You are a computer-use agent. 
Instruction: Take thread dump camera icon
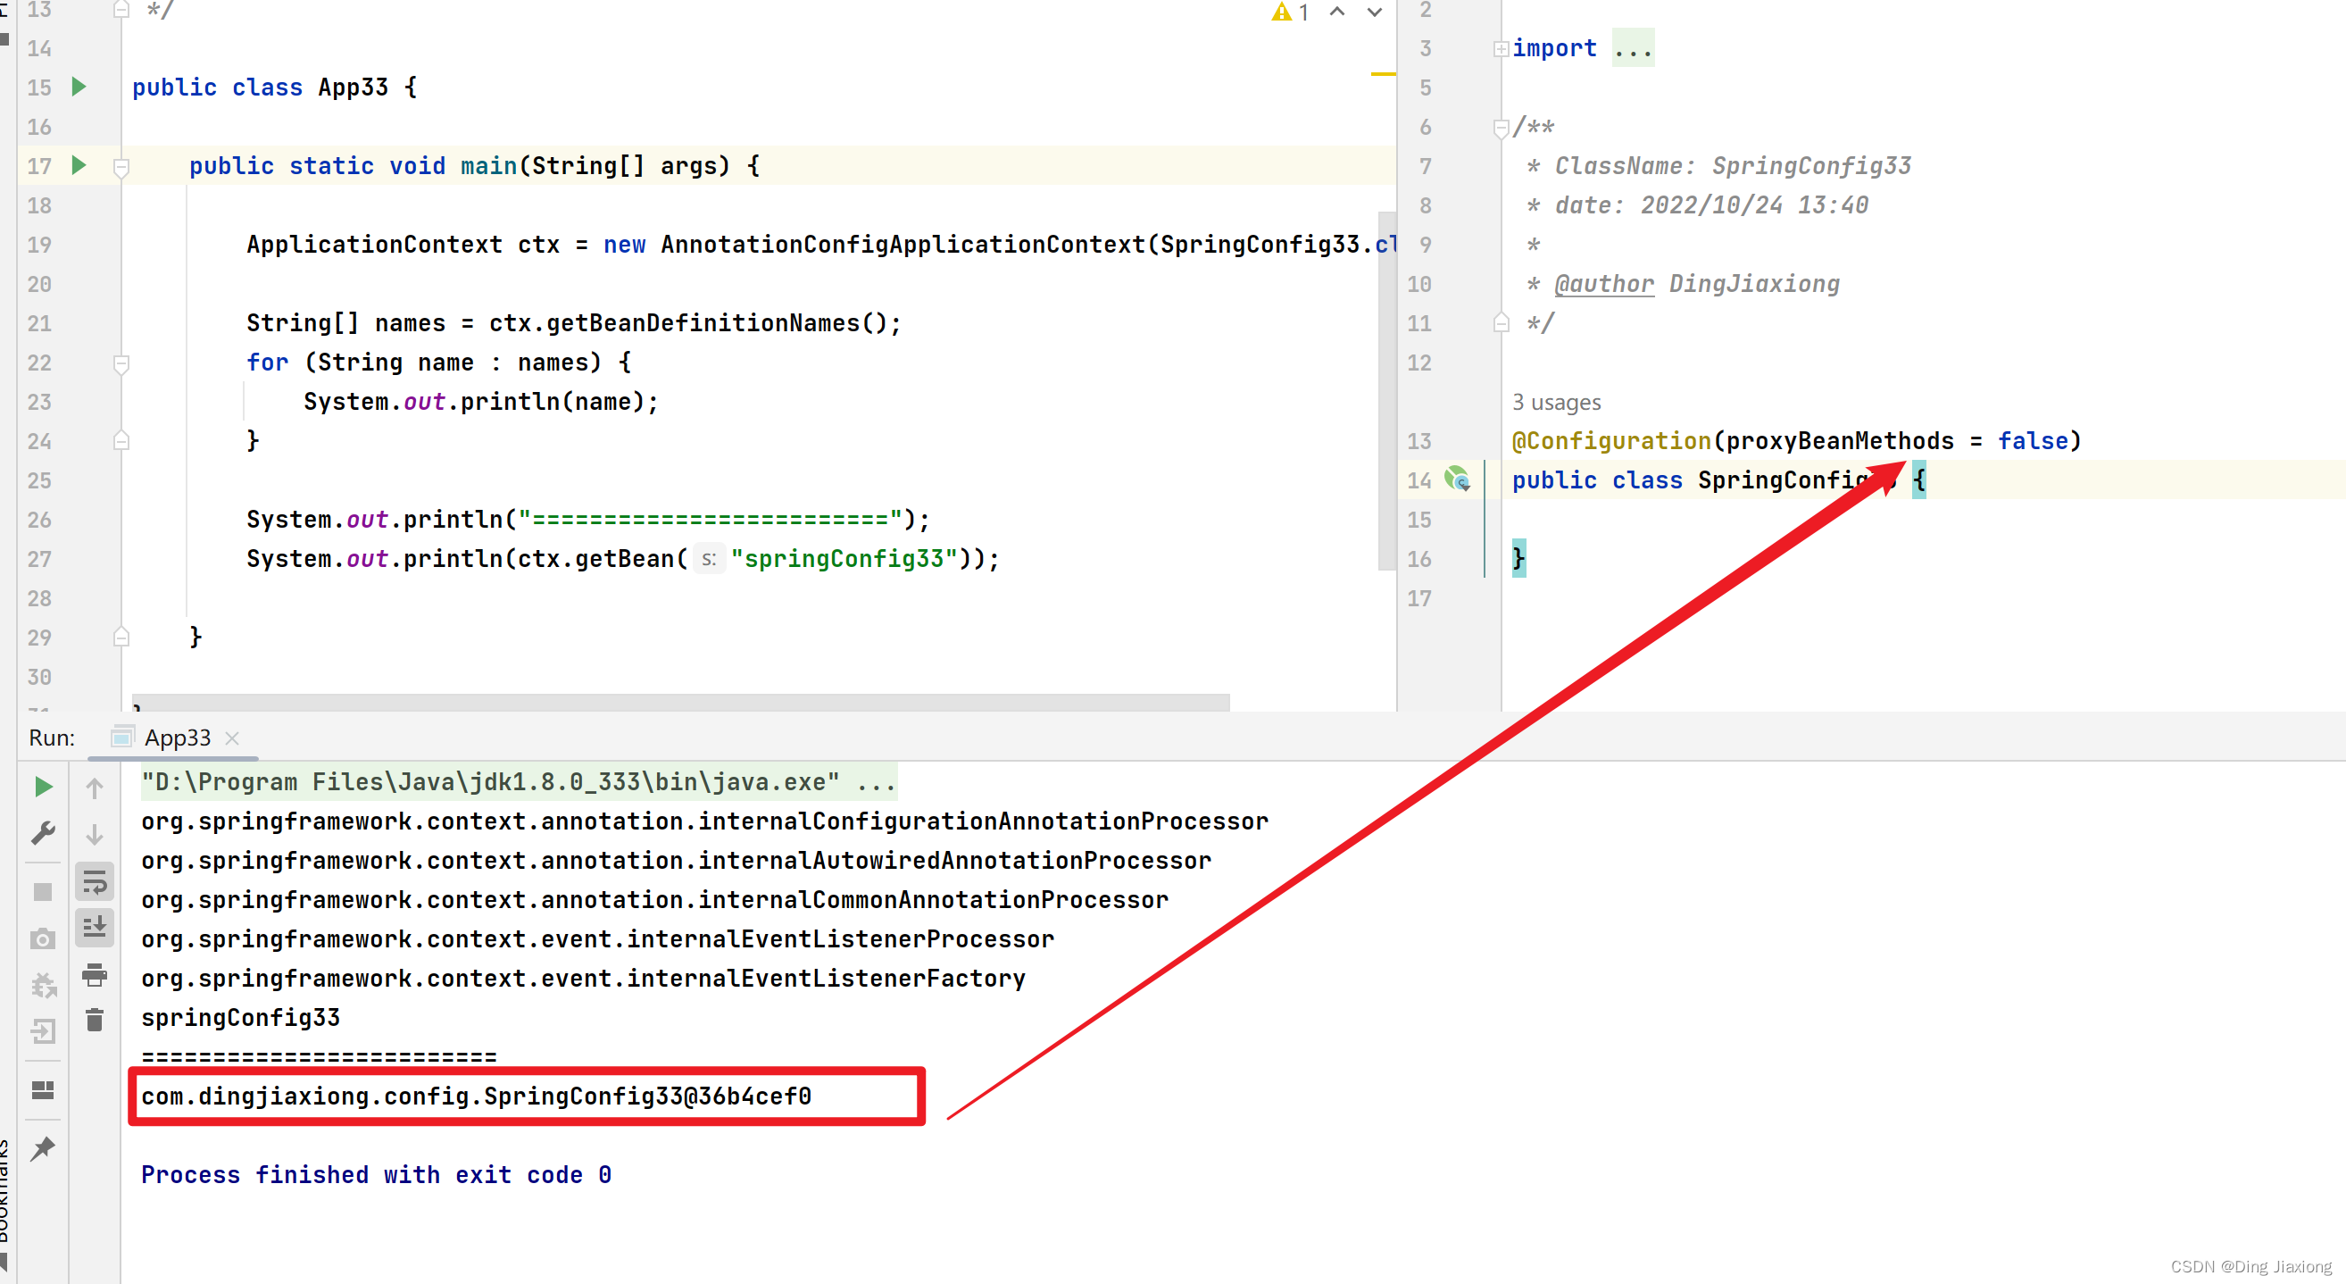[x=43, y=938]
